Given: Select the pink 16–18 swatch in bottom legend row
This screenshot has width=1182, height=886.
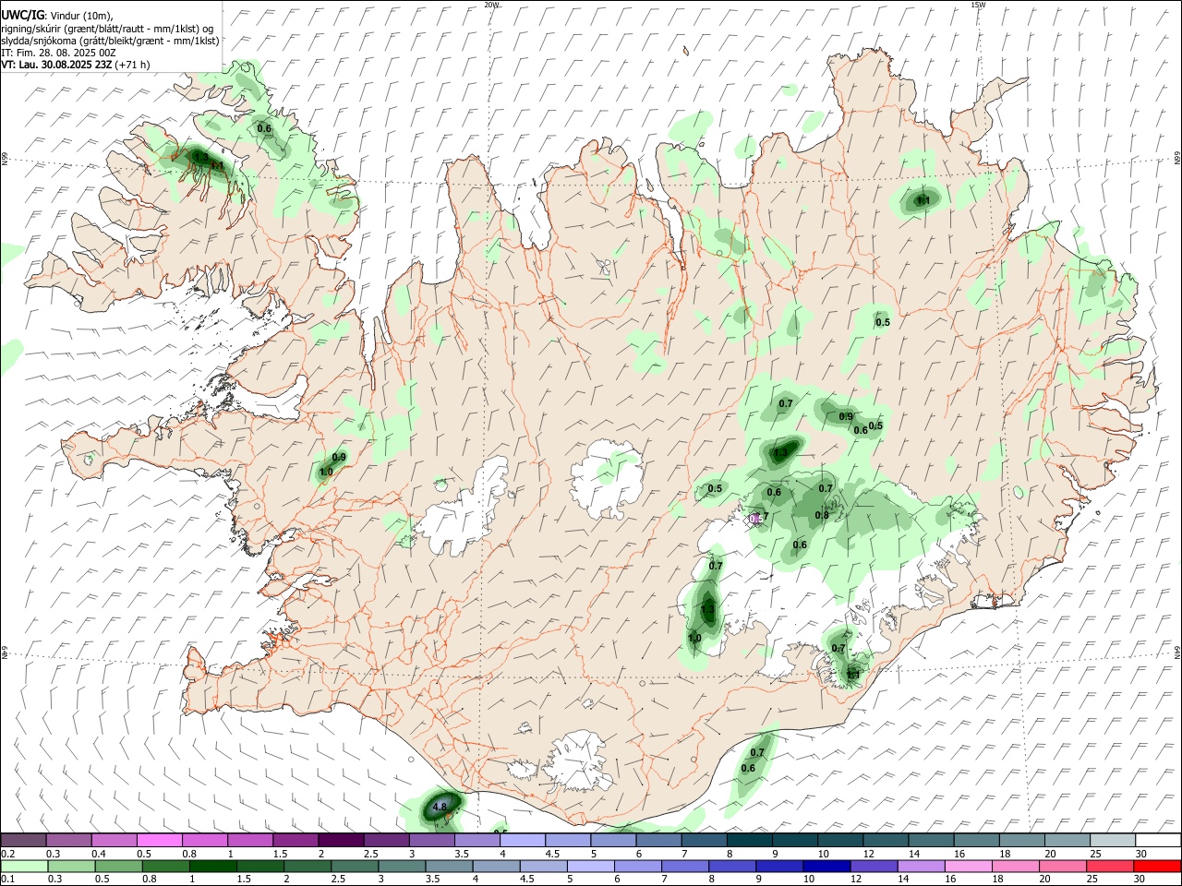Looking at the screenshot, I should click(x=969, y=866).
